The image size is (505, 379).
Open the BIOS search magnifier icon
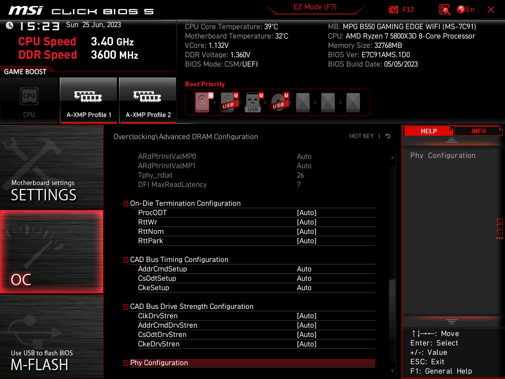tap(444, 10)
